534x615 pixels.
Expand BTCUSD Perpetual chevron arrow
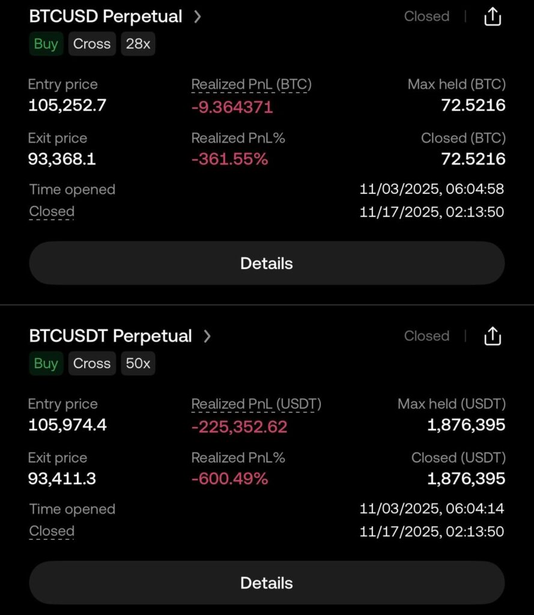point(198,17)
